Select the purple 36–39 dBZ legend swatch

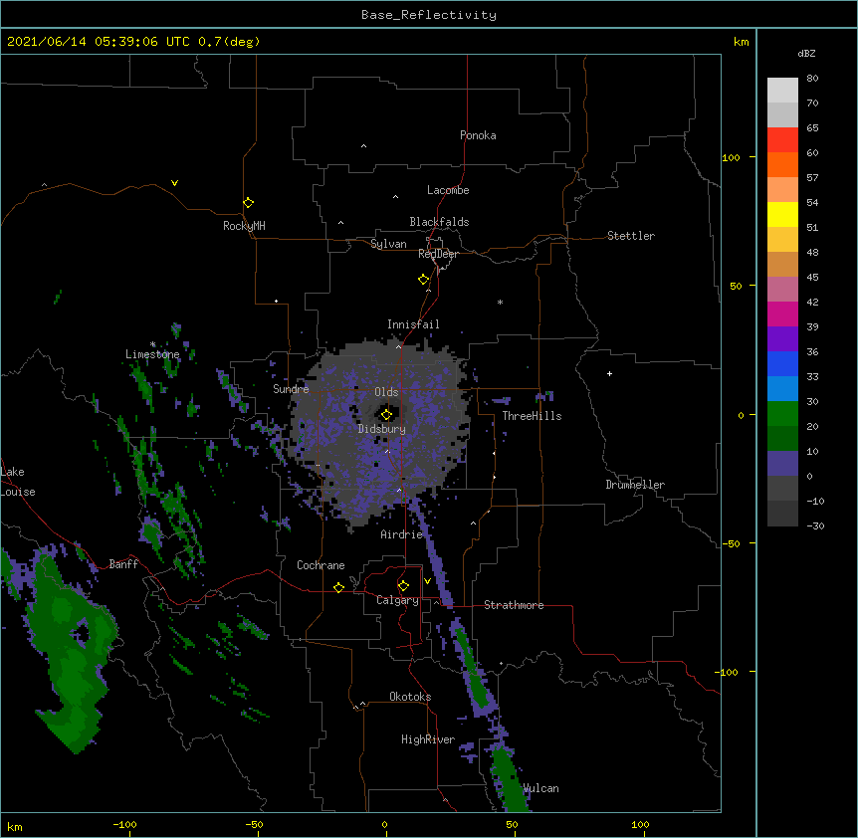782,339
